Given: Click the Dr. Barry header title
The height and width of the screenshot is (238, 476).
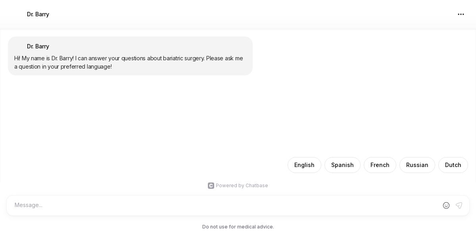Looking at the screenshot, I should pyautogui.click(x=38, y=14).
